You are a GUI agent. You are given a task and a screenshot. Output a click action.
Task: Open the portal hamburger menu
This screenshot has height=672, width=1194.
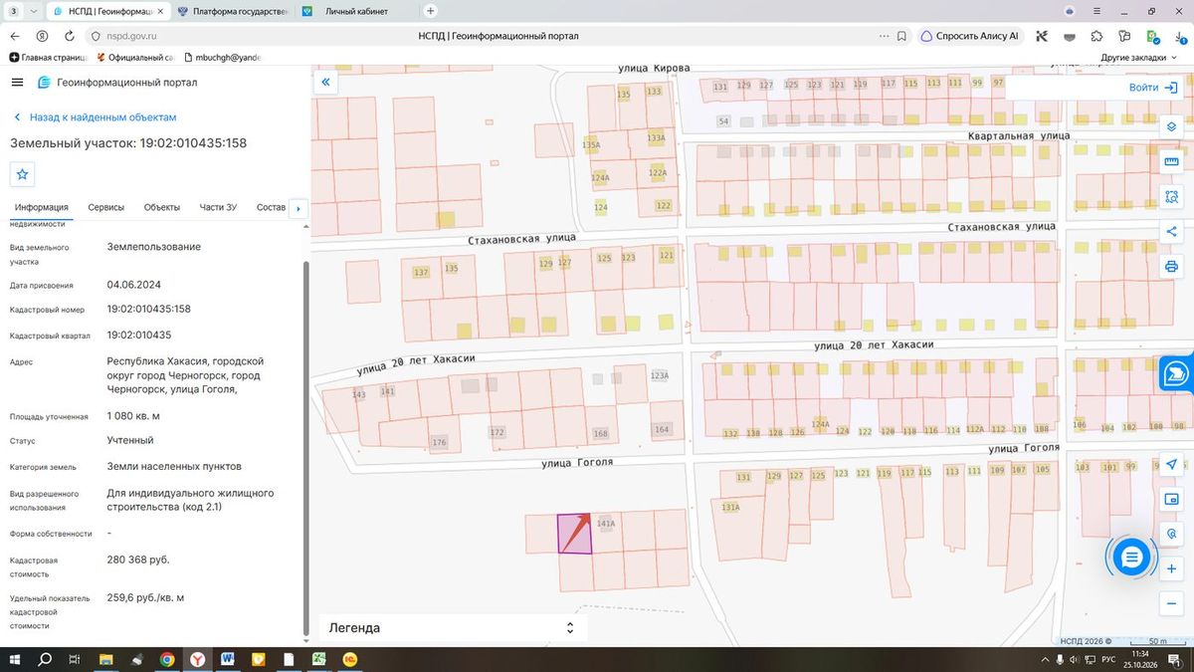tap(17, 83)
